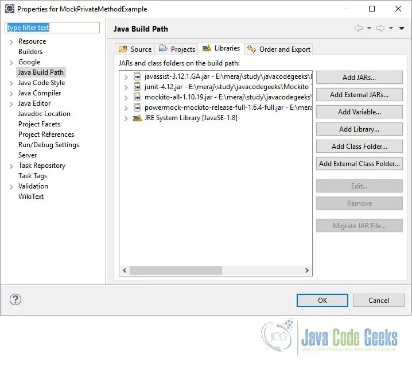Click the horizontal scrollbar thumb in the jar list
Screen dimensions: 412x369
[x=176, y=270]
